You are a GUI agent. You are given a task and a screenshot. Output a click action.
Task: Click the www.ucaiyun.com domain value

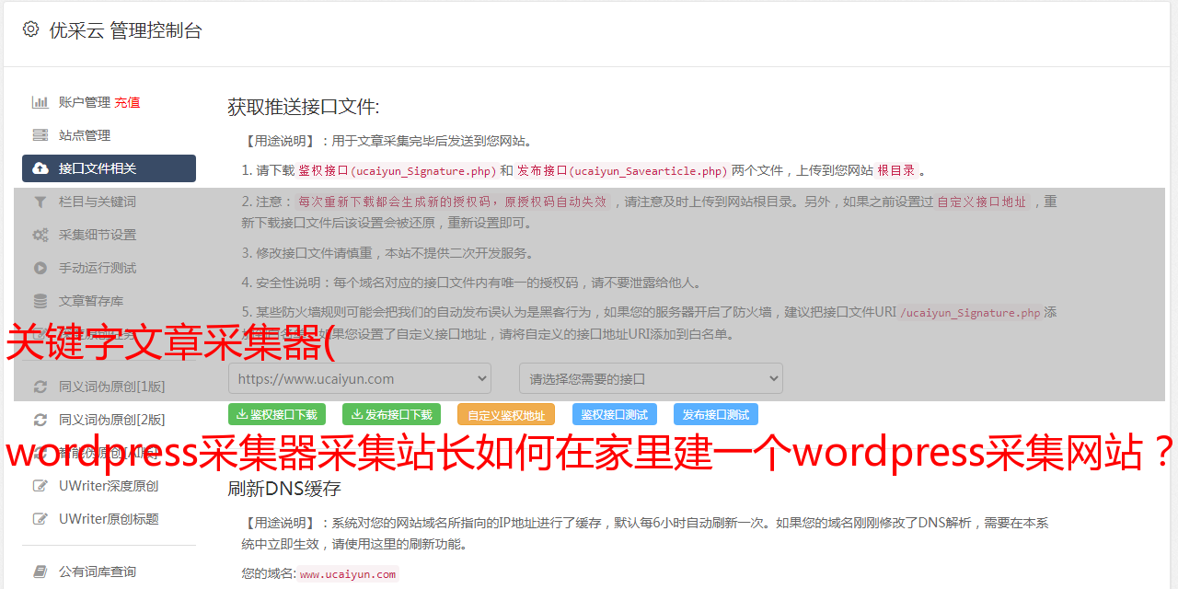pos(348,574)
